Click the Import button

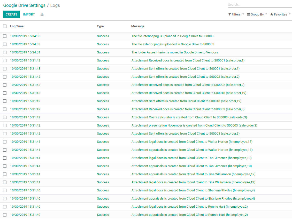click(x=29, y=14)
